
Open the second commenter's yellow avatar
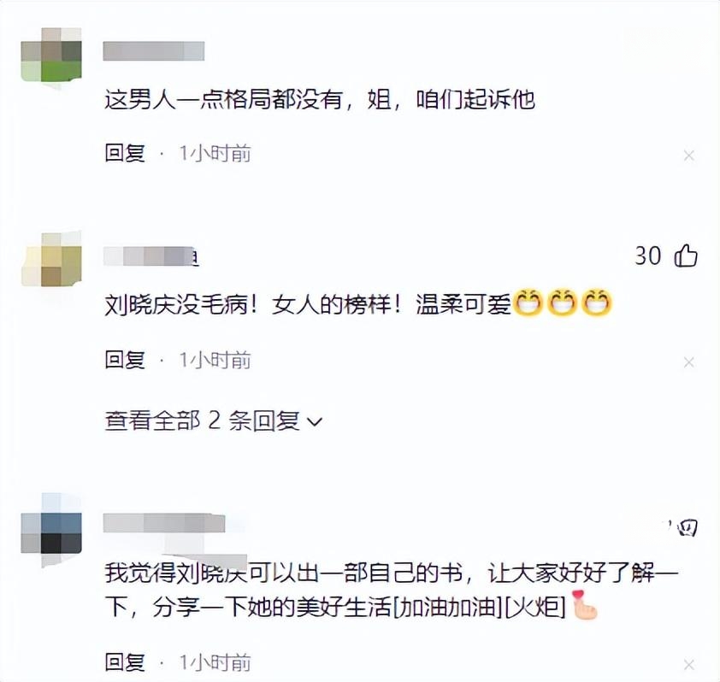pyautogui.click(x=51, y=260)
